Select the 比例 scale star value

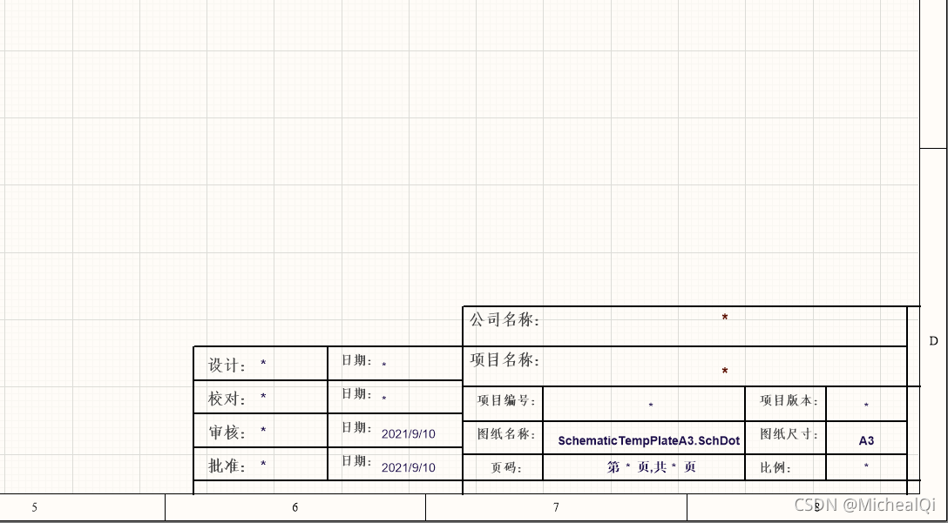pyautogui.click(x=865, y=467)
